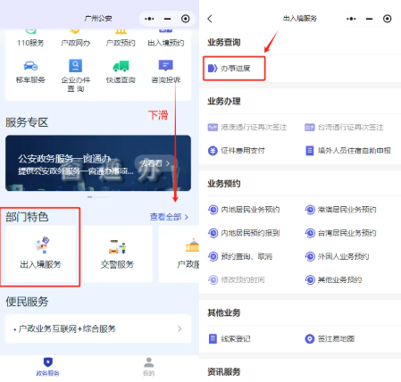Switch to the 政务服务 bottom tab

click(47, 367)
